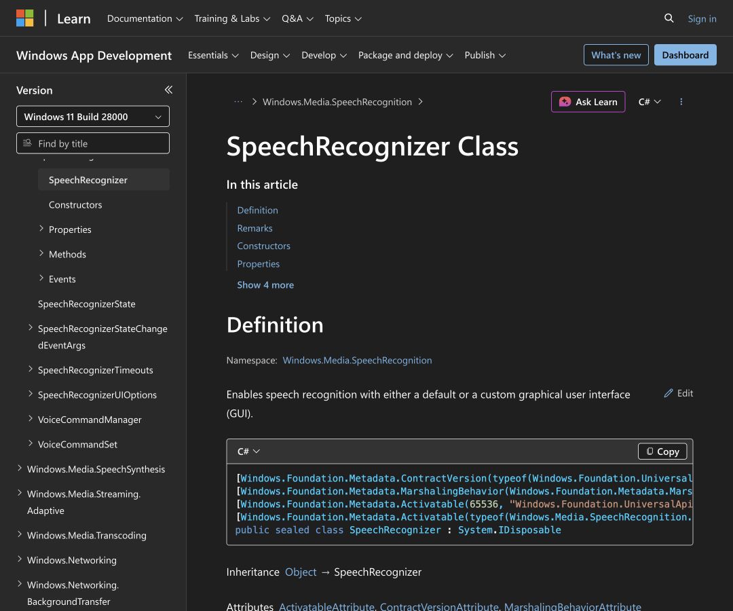This screenshot has width=733, height=611.
Task: Open the Topics menu
Action: [343, 19]
